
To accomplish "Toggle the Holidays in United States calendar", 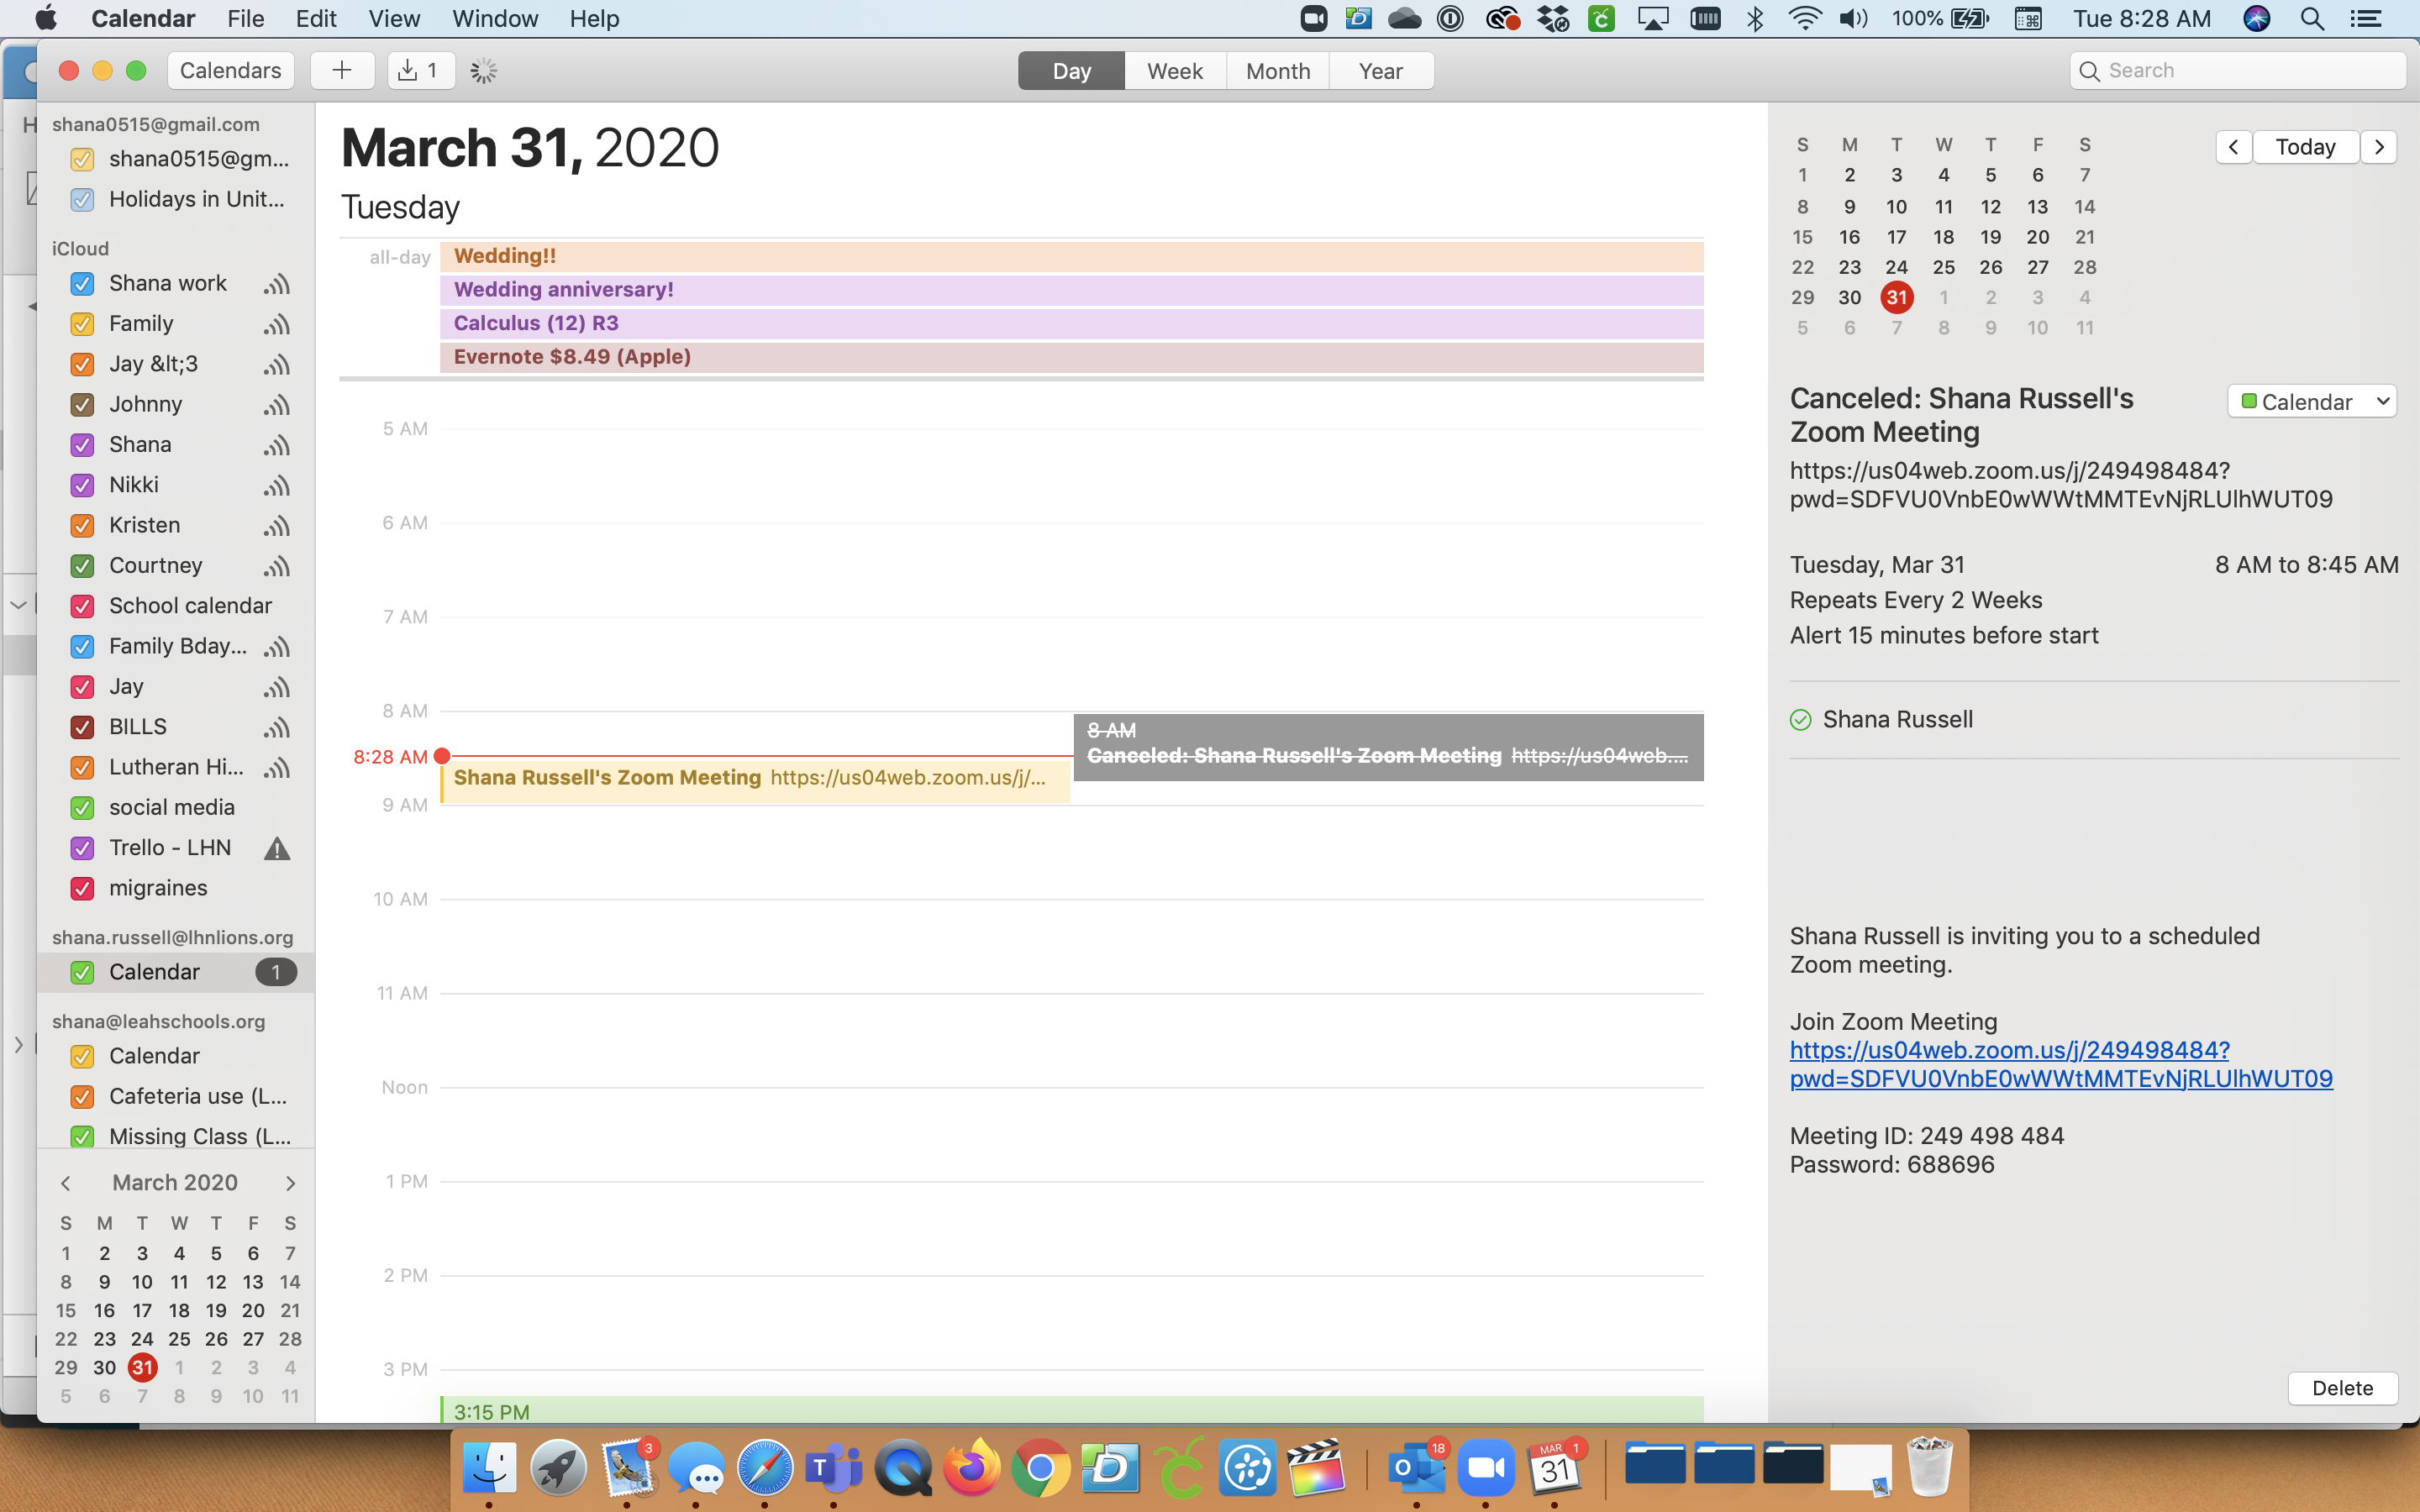I will [x=82, y=198].
